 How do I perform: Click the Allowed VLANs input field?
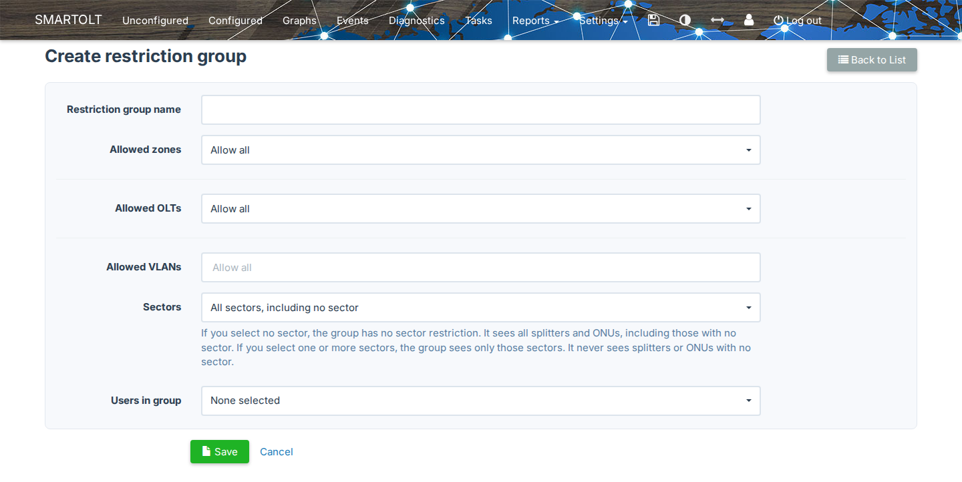(481, 267)
